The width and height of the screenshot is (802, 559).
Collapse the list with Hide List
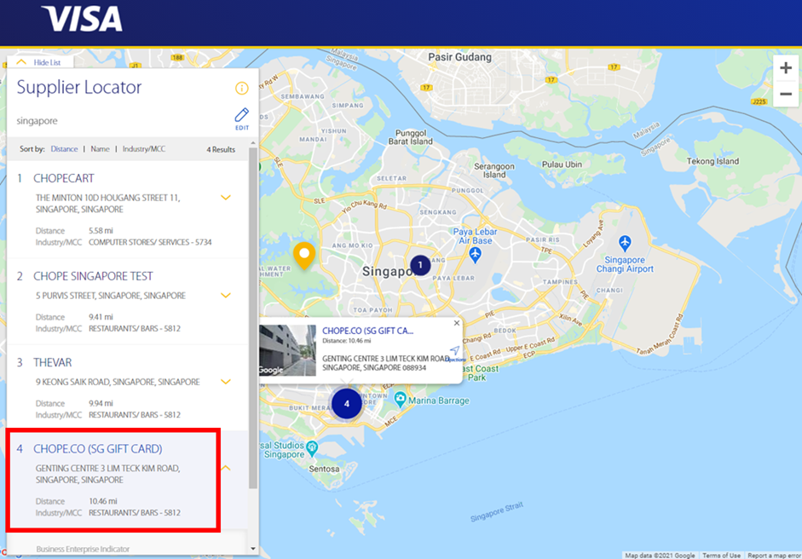[x=40, y=62]
